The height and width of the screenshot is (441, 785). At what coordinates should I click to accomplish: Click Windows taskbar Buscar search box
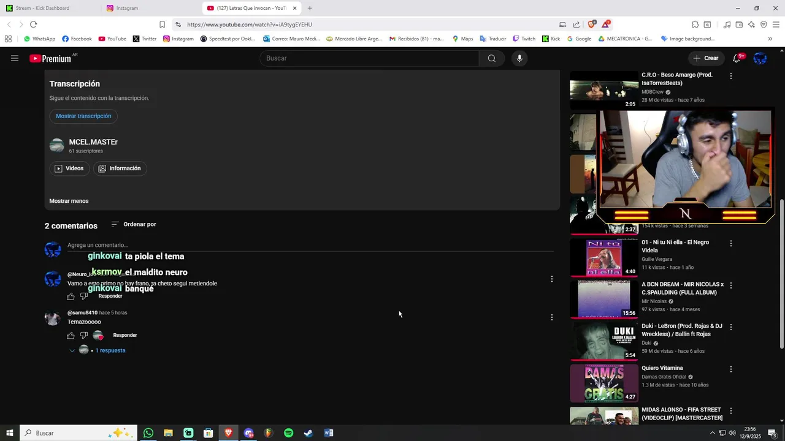pos(78,433)
